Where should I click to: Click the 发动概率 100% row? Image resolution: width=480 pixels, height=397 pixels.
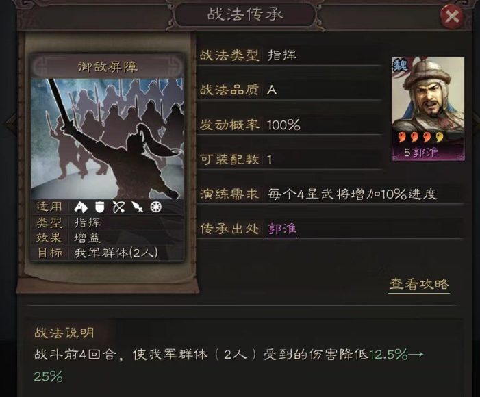click(x=290, y=125)
